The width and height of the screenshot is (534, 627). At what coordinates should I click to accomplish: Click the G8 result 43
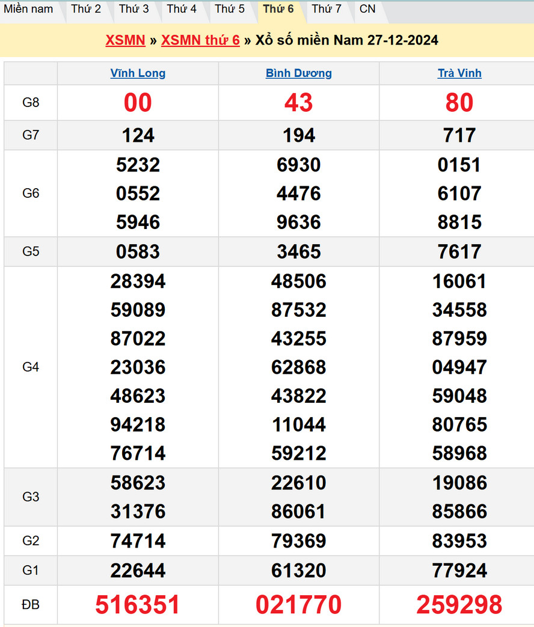coord(299,103)
